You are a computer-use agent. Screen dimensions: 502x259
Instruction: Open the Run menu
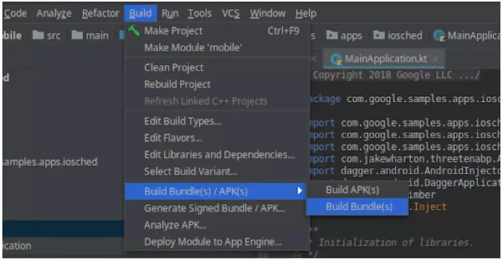(x=170, y=13)
